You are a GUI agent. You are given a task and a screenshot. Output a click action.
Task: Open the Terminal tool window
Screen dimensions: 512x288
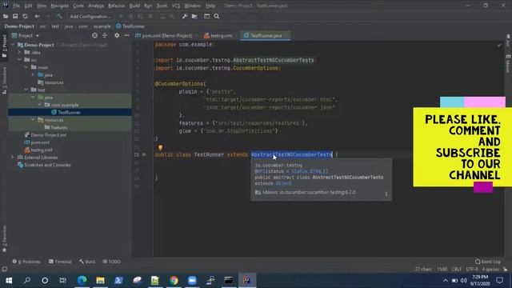pos(60,262)
